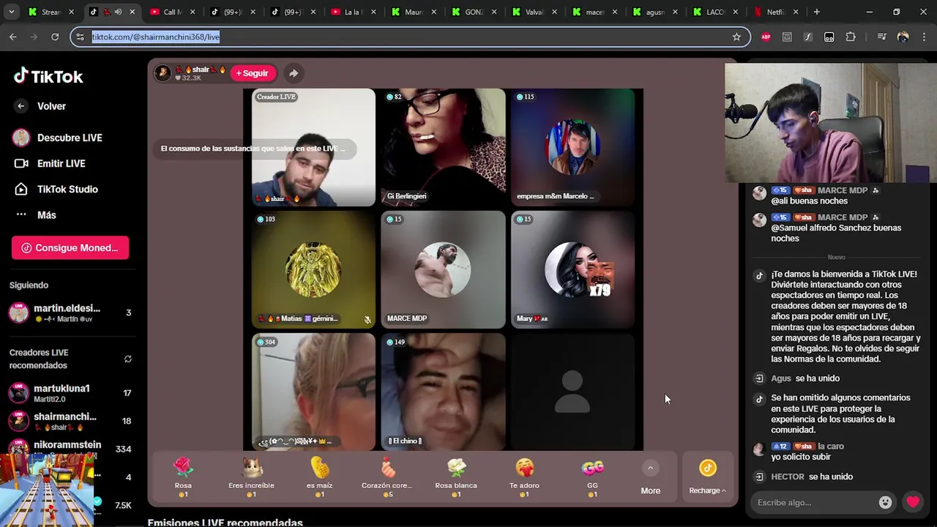The width and height of the screenshot is (937, 527).
Task: Send the es maíz gift
Action: point(319,476)
